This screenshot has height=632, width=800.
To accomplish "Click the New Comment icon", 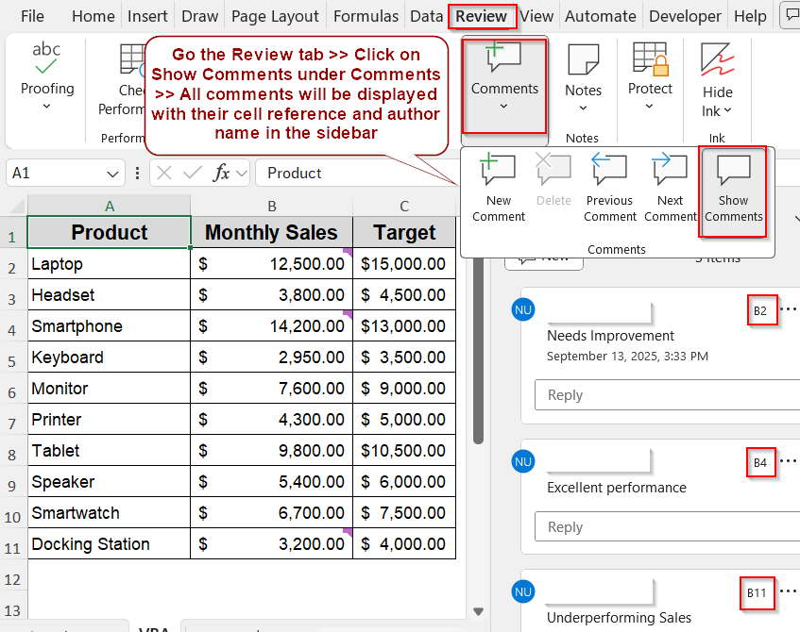I will point(498,189).
